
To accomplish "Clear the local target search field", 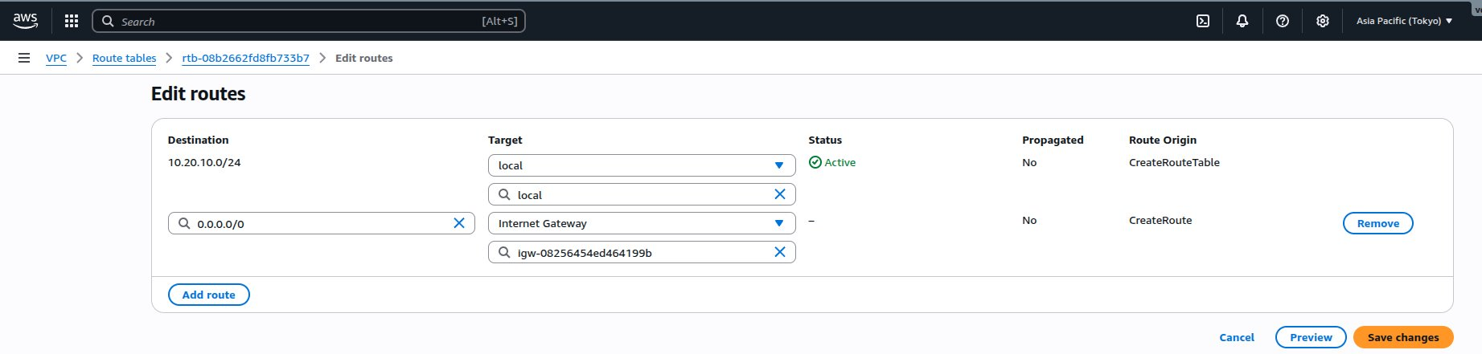I will click(779, 194).
